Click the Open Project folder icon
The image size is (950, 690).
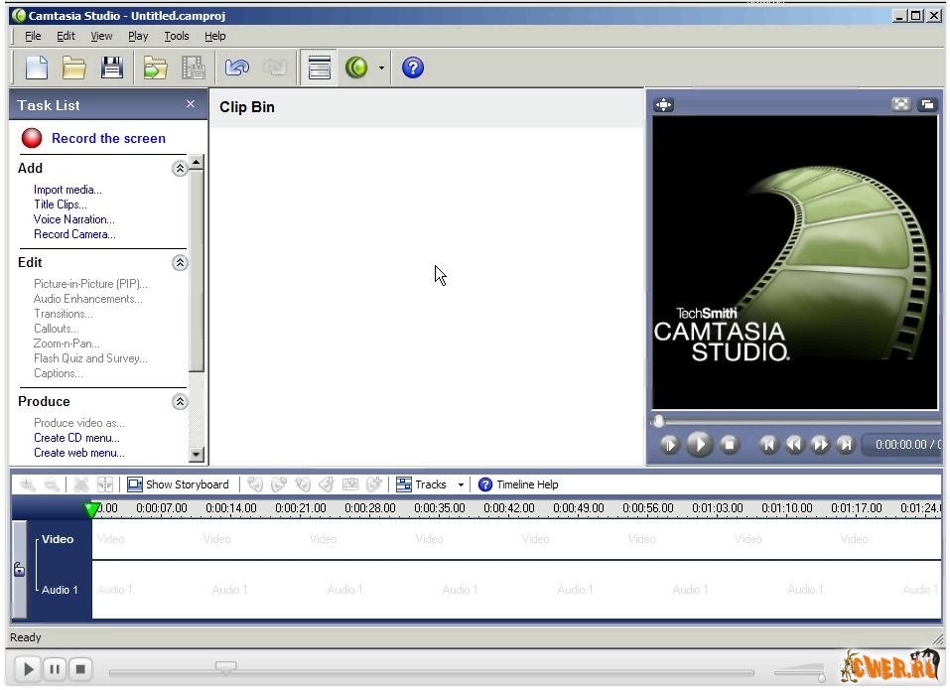(73, 68)
